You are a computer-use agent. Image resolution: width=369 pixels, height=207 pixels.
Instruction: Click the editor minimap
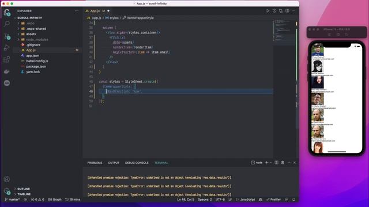click(284, 30)
